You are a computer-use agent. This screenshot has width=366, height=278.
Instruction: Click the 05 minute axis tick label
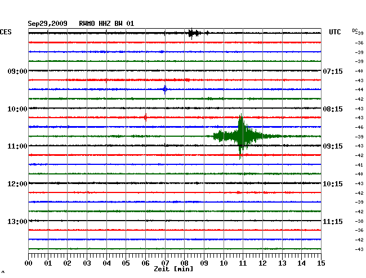[x=126, y=263]
